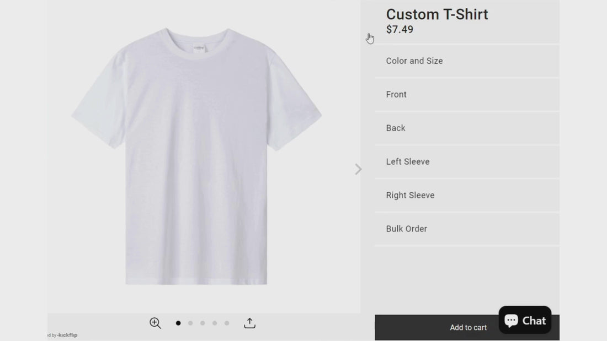Select the first carousel dot
This screenshot has height=341, width=607.
click(x=178, y=323)
